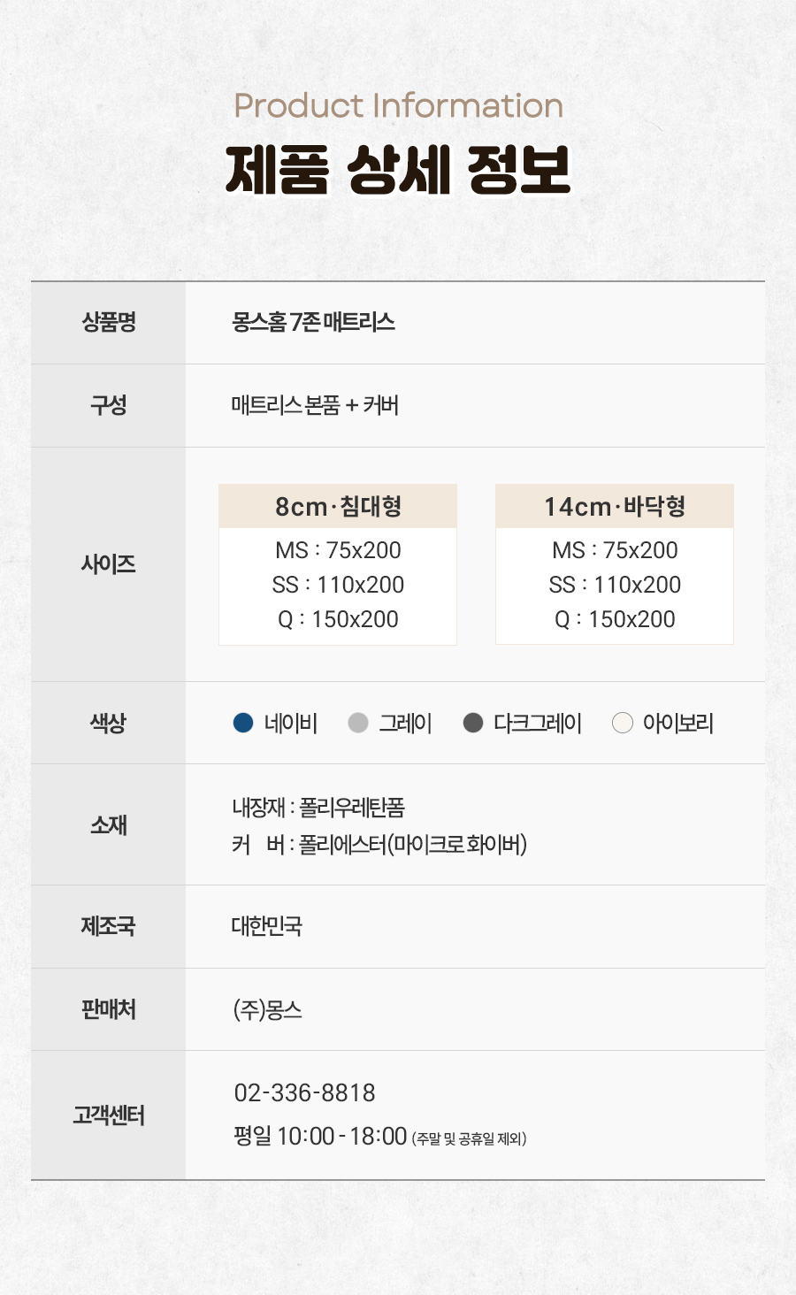
Task: Select MS 75x200 under 8cm bed type
Action: click(x=338, y=550)
